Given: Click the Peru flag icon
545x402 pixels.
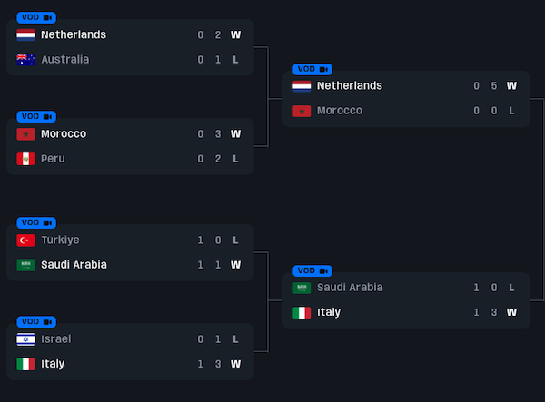Looking at the screenshot, I should click(25, 159).
